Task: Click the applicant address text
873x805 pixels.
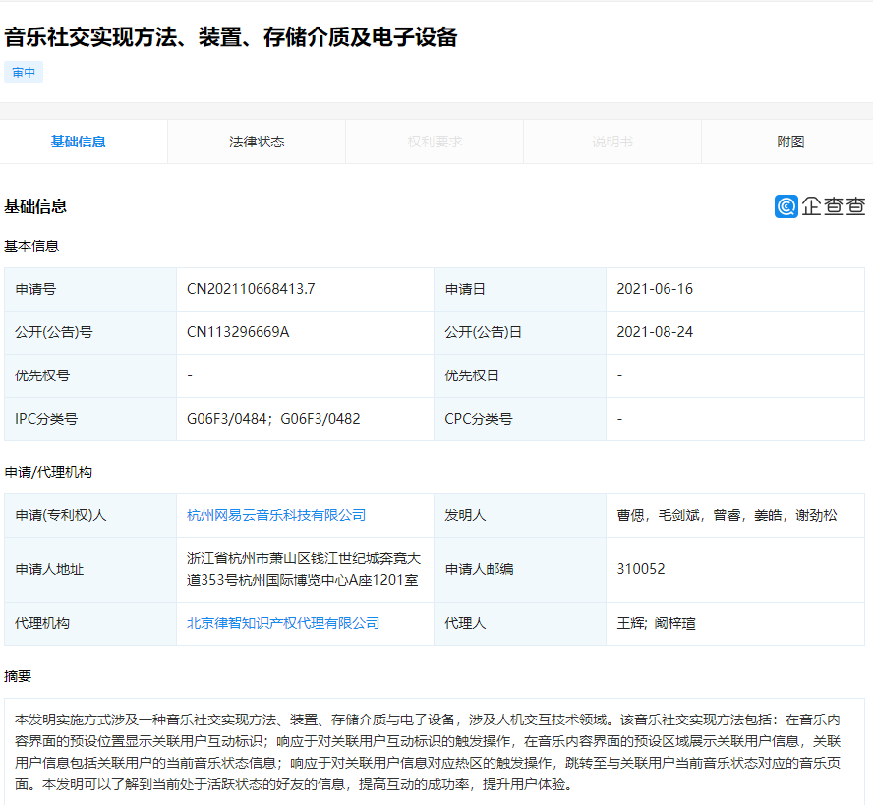Action: pyautogui.click(x=303, y=568)
